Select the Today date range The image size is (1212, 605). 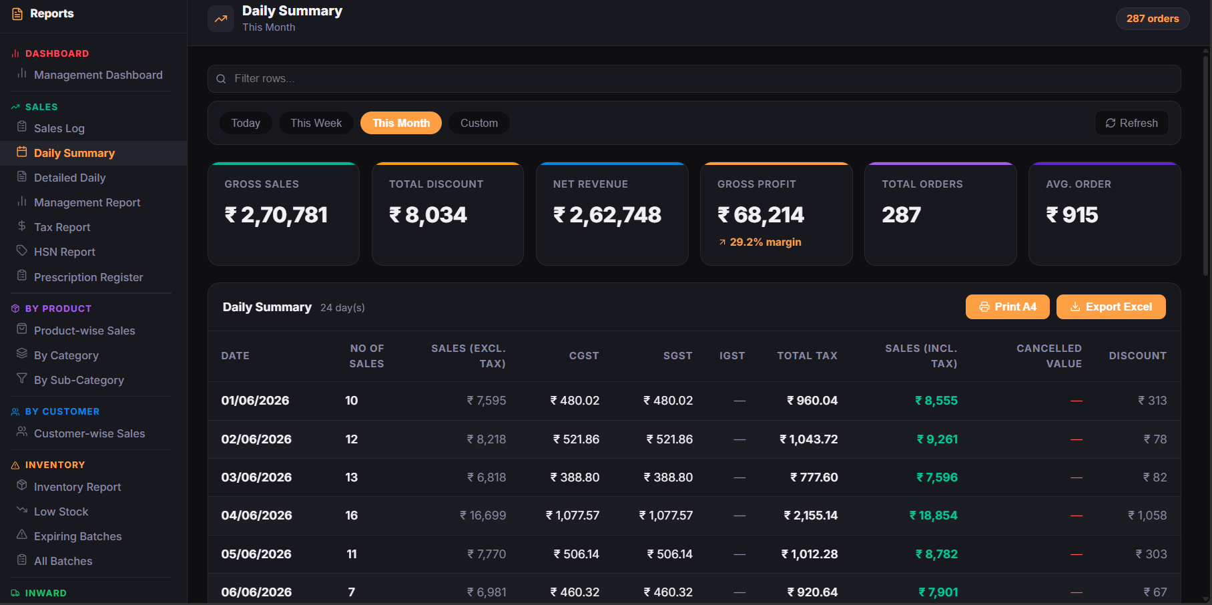[x=246, y=123]
